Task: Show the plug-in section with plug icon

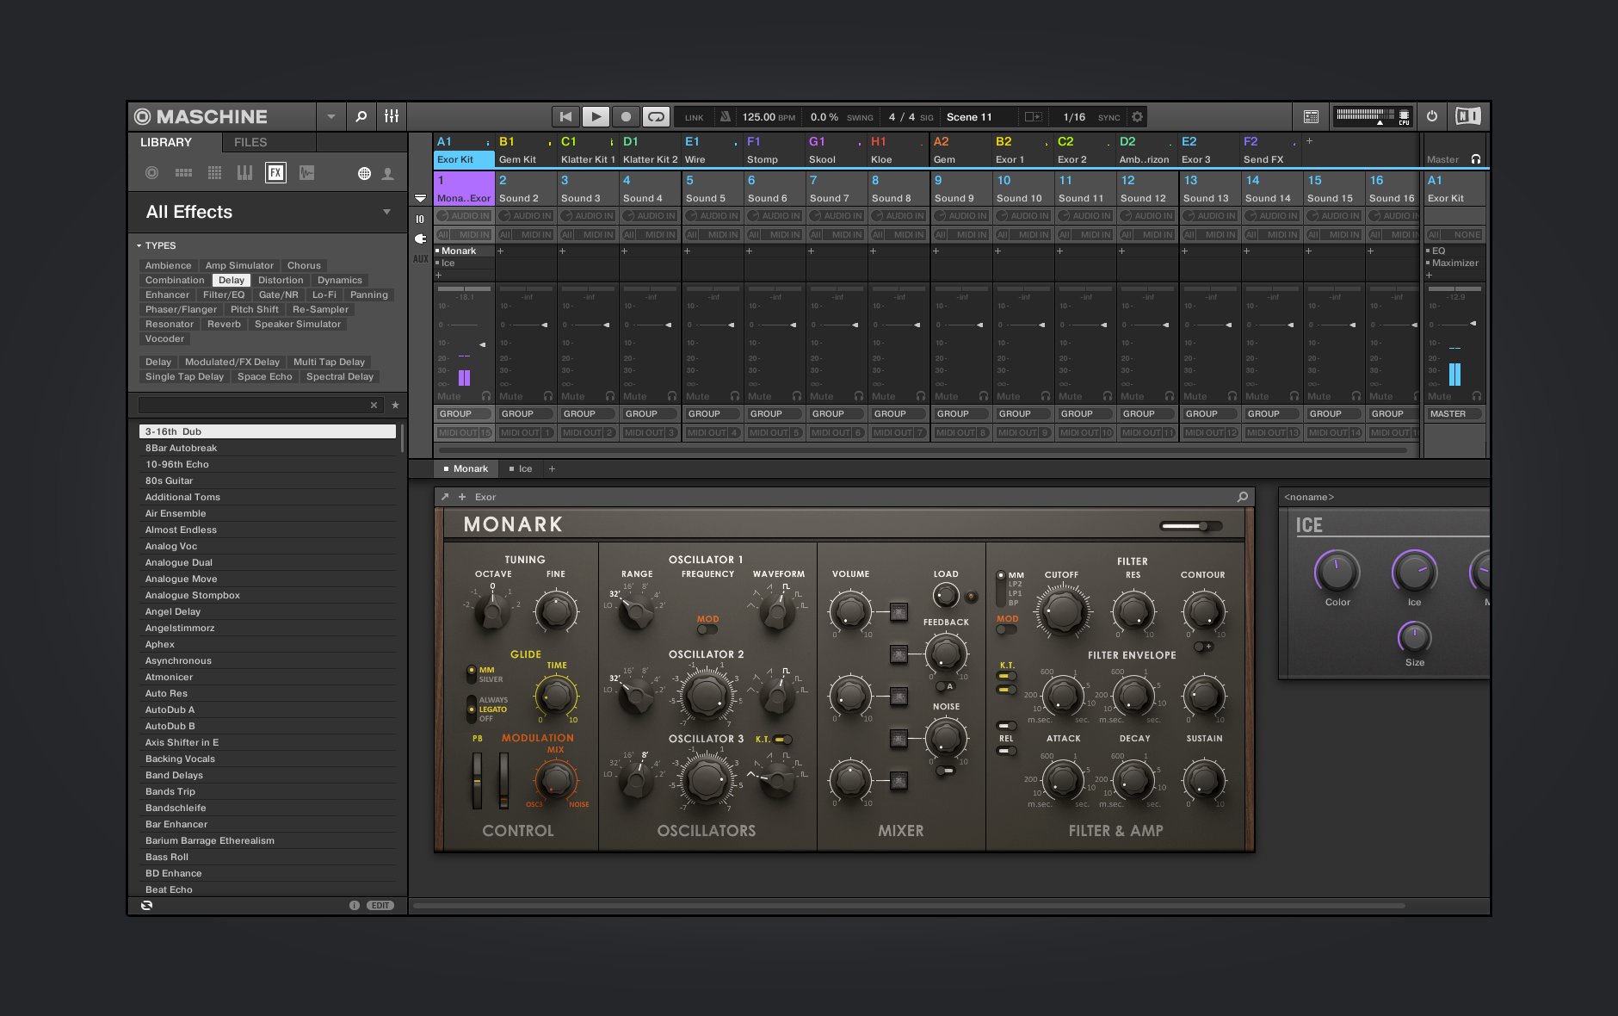Action: coord(420,239)
